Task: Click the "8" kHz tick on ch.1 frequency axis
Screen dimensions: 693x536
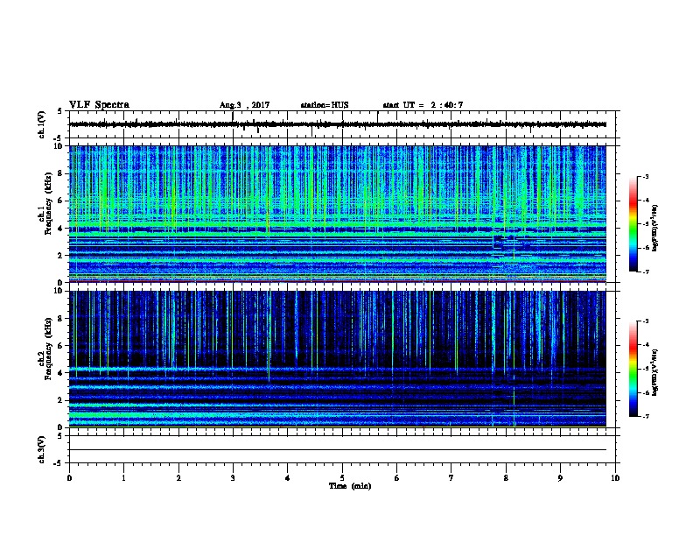Action: (60, 173)
